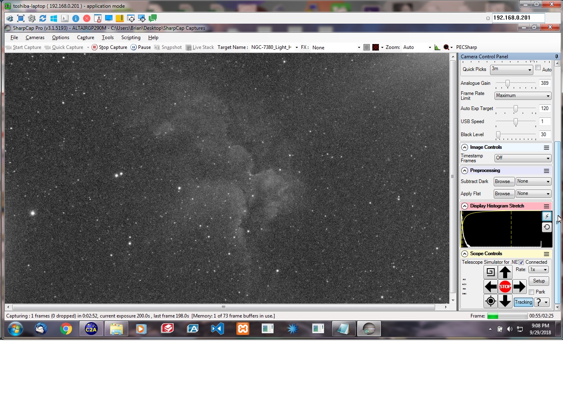Click the Auto Exp Target slider handle
The width and height of the screenshot is (563, 406).
[x=516, y=109]
